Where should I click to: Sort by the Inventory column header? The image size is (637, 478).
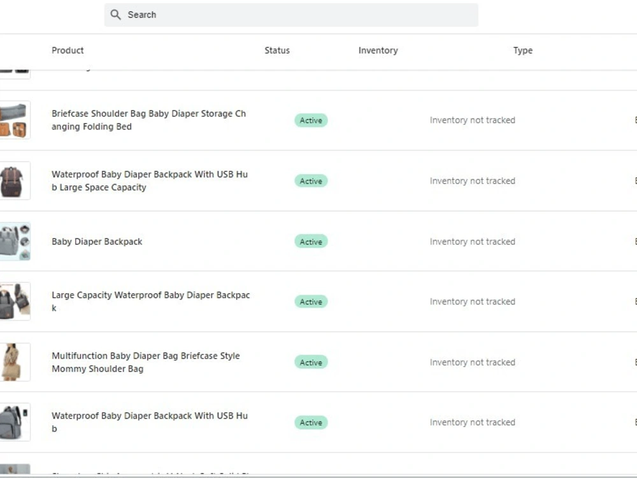pyautogui.click(x=378, y=50)
